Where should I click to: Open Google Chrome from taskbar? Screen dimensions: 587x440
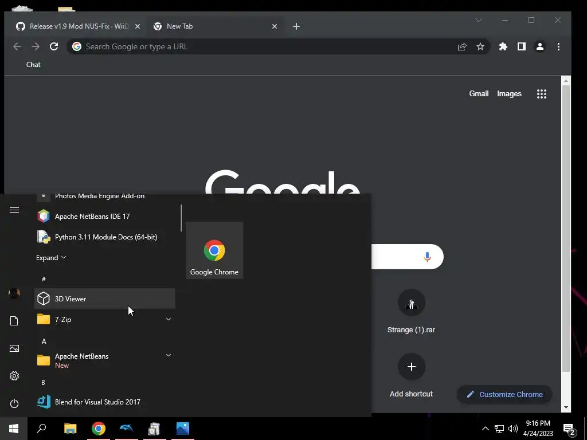99,429
